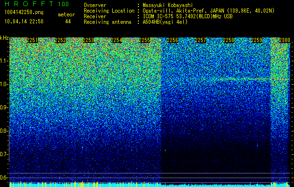This screenshot has height=187, width=294.
Task: Click the 2256 time marker
Action: pyautogui.click(x=172, y=40)
